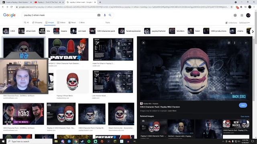257x144 pixels.
Task: Open the colorful beanies PAYDAY 2 thumbnail
Action: click(x=68, y=49)
